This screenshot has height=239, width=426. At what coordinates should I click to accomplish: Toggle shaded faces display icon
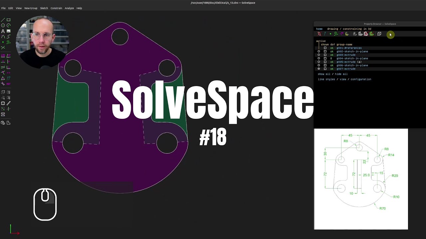(x=354, y=34)
